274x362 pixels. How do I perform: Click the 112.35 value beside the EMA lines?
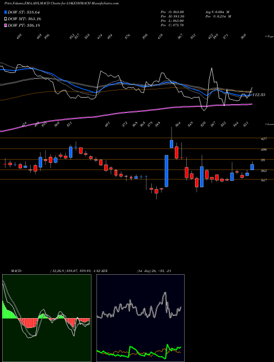click(259, 95)
